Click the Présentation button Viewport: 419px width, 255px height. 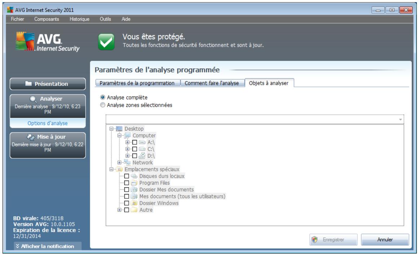click(x=48, y=84)
